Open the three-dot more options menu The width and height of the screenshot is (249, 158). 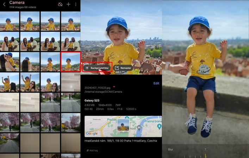tap(75, 4)
